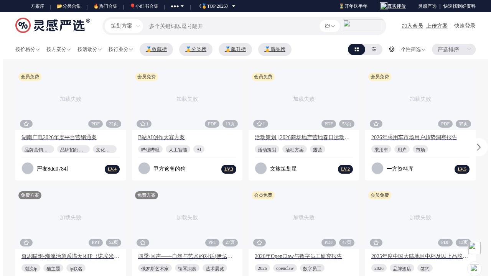
Task: Open the 严选排序 sorting dropdown
Action: 453,49
